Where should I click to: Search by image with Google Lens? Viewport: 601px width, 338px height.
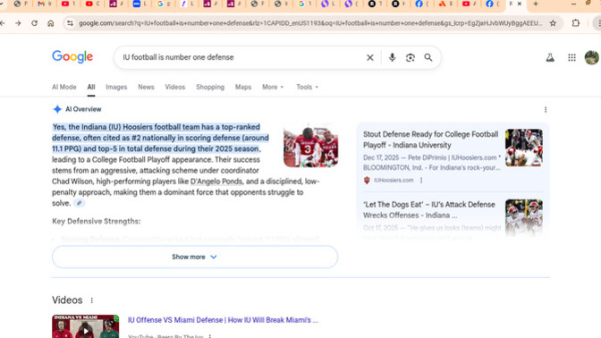[411, 57]
